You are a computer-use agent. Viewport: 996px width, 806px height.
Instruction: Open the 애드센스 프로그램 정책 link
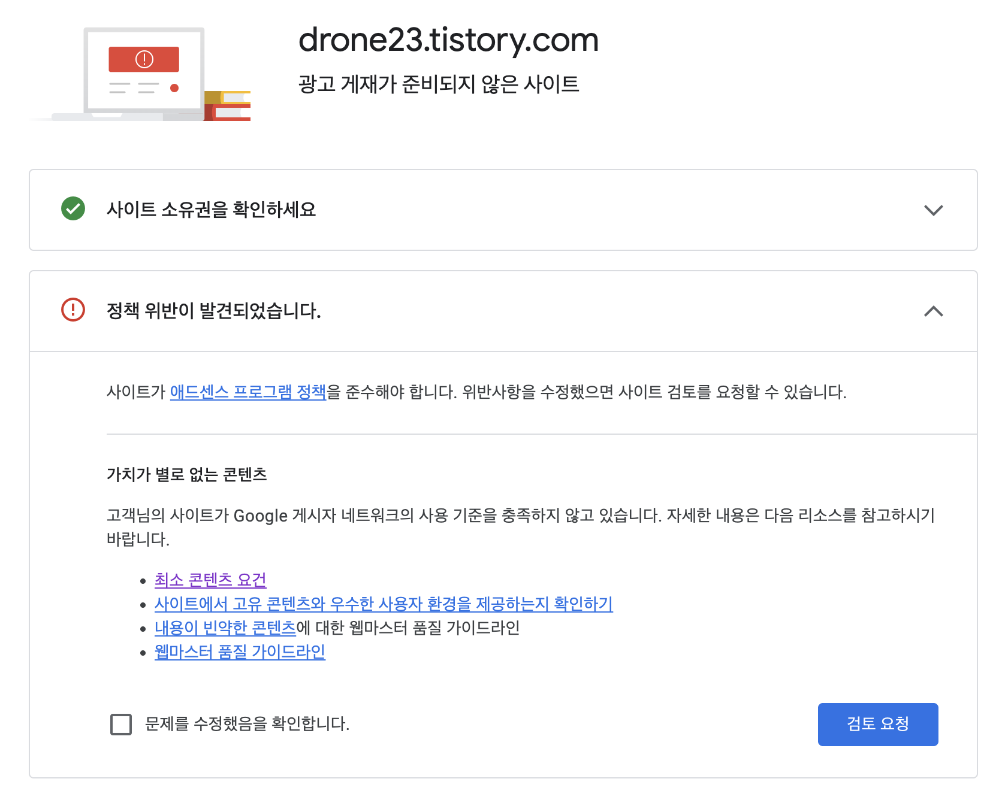(248, 392)
